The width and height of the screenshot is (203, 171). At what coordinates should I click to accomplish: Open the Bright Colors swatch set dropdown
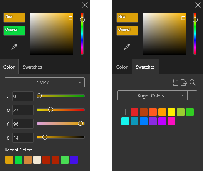click(x=153, y=95)
